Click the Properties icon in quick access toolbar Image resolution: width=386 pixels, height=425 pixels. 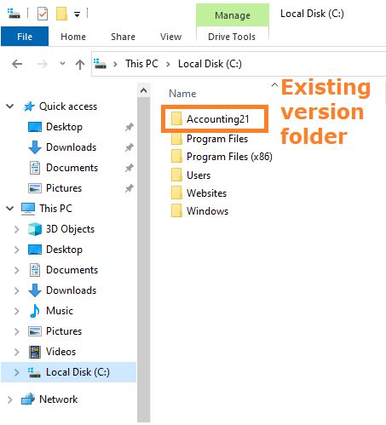click(43, 14)
